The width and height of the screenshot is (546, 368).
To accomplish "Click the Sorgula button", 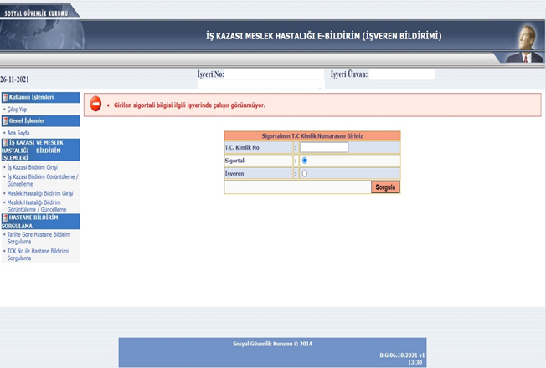I will [x=385, y=187].
